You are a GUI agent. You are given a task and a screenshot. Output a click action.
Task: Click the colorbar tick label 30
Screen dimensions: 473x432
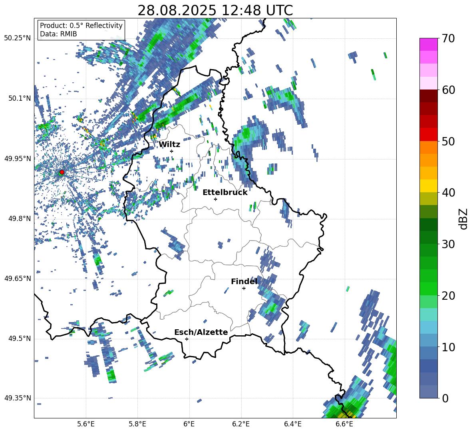(x=448, y=244)
